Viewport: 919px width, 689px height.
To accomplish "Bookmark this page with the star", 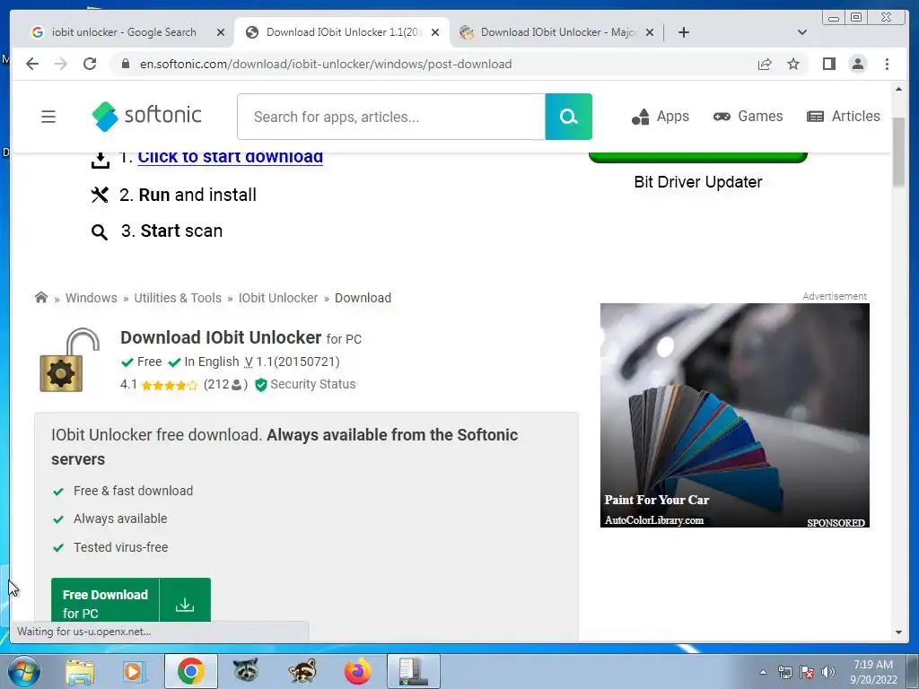I will pyautogui.click(x=793, y=64).
